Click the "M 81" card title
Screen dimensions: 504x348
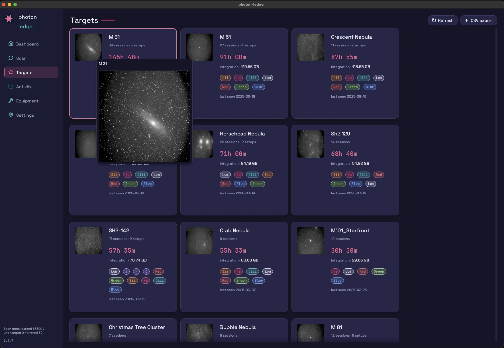pyautogui.click(x=336, y=327)
